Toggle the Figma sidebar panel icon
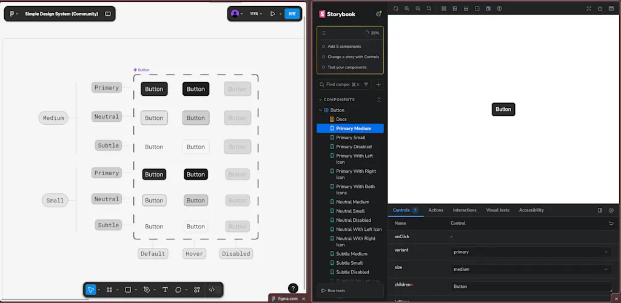 click(x=108, y=14)
